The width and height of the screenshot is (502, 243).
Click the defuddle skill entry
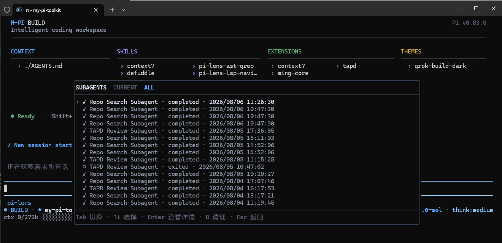pyautogui.click(x=141, y=73)
